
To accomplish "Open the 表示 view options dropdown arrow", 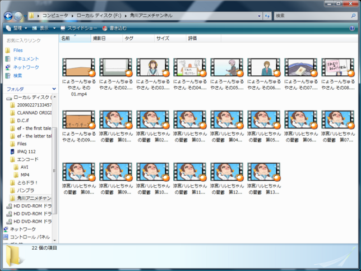I will tap(54, 29).
